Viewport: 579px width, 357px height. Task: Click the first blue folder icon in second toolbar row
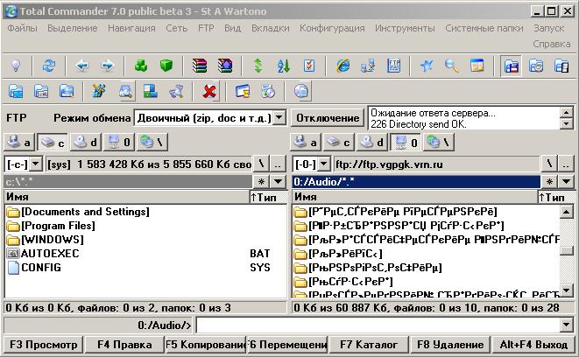[x=16, y=91]
